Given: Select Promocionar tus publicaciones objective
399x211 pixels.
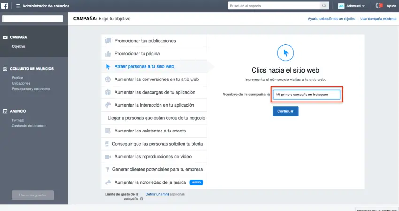Looking at the screenshot, I should (154, 41).
